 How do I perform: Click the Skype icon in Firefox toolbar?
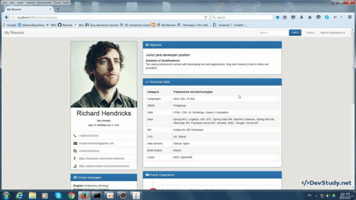[x=327, y=17]
